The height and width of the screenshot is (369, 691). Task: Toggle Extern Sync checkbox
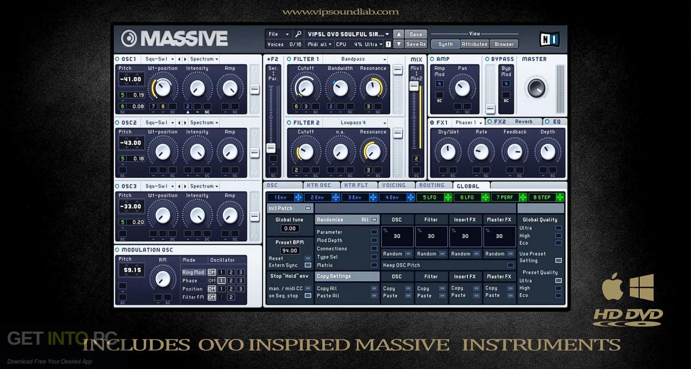click(308, 265)
